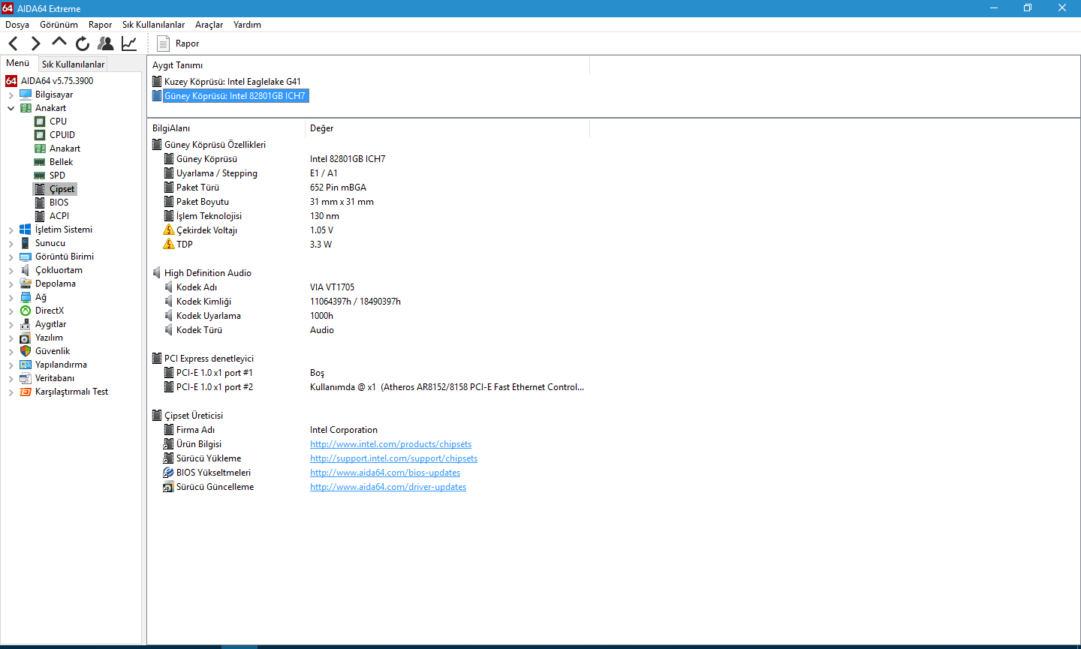
Task: Click the SPD memory icon in the tree
Action: tap(40, 176)
